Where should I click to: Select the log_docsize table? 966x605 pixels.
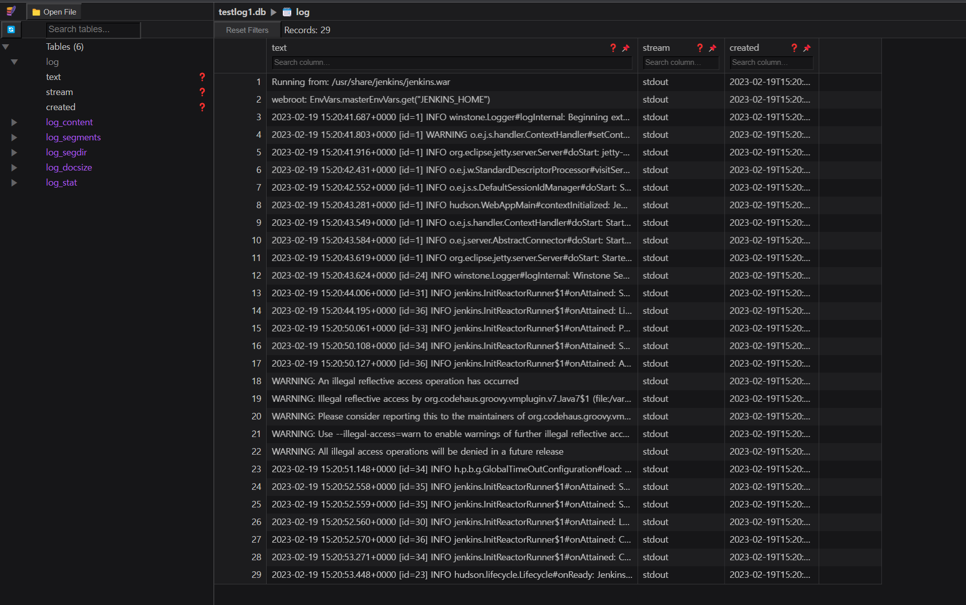click(69, 167)
